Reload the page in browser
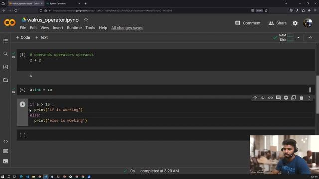The height and width of the screenshot is (179, 319). coord(16,10)
